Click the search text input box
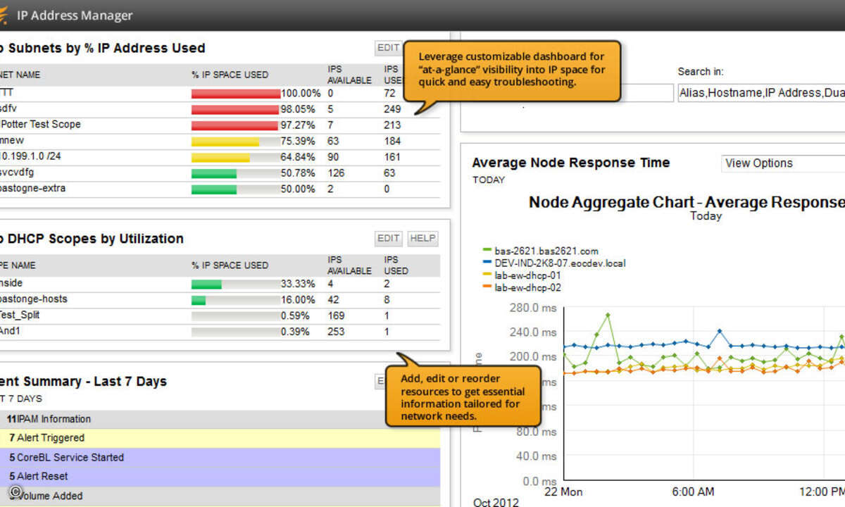 [x=648, y=93]
